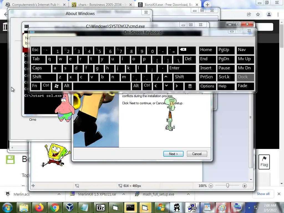Close the chars - Bonzinews tab

131,5
